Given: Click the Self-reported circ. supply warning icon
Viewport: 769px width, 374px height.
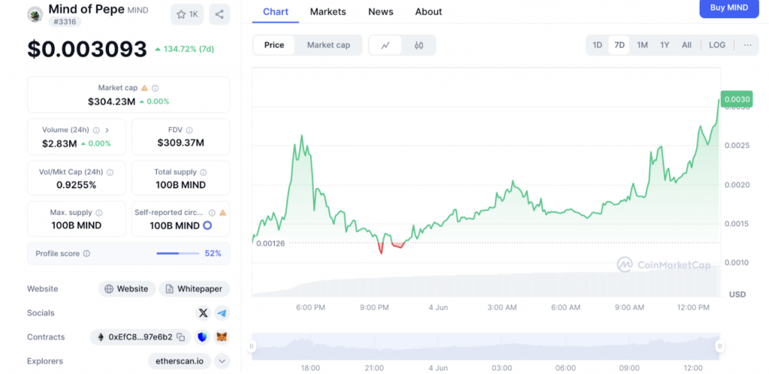Looking at the screenshot, I should point(222,213).
